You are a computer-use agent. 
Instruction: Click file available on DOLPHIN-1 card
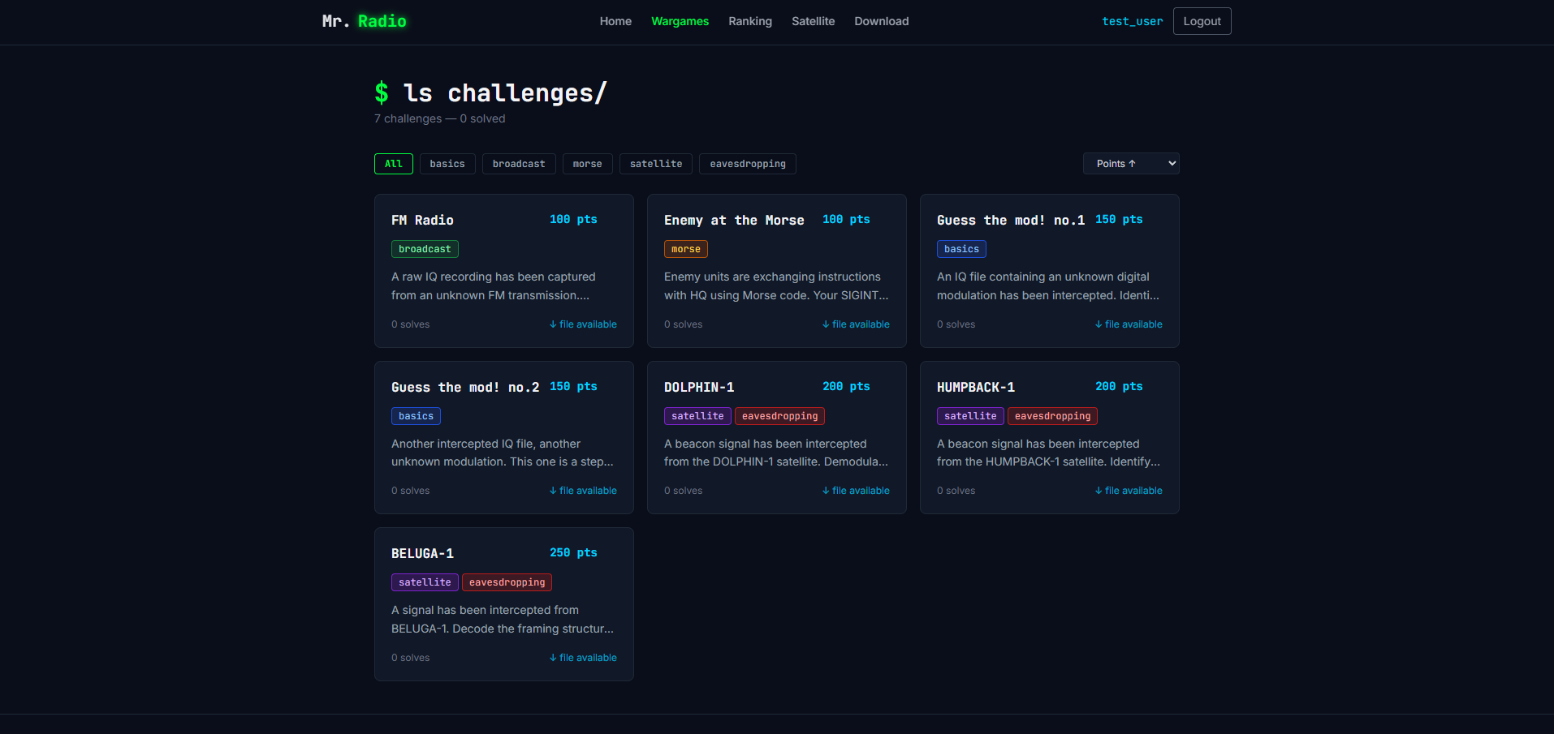(x=856, y=491)
